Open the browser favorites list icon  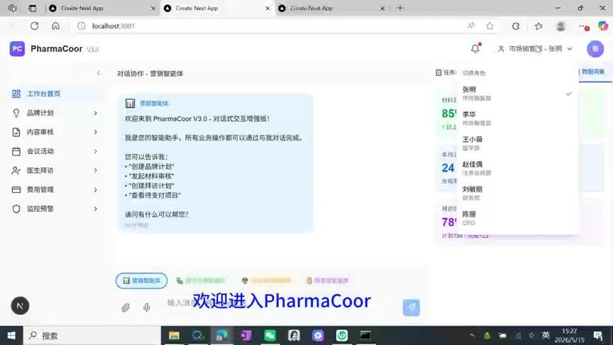click(x=539, y=26)
